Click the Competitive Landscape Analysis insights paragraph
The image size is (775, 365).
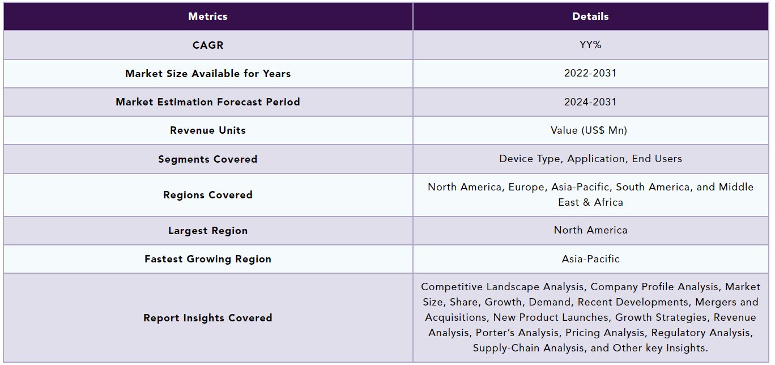pos(590,317)
